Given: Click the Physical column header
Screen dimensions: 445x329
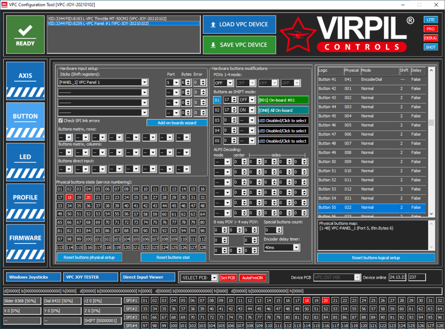Looking at the screenshot, I should click(x=352, y=70).
